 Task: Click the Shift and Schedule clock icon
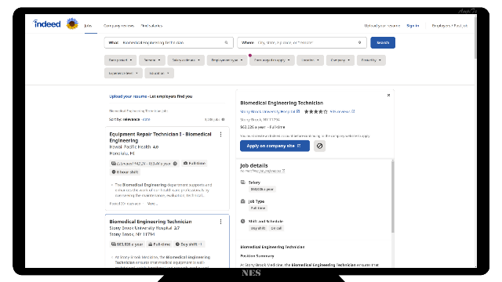coord(242,221)
